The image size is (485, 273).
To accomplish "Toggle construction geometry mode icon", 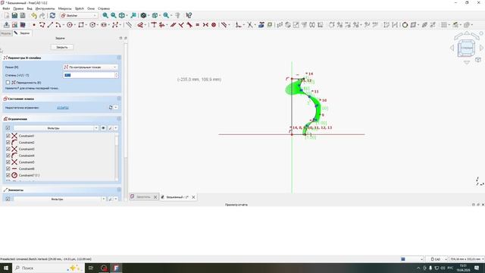I will click(x=129, y=25).
